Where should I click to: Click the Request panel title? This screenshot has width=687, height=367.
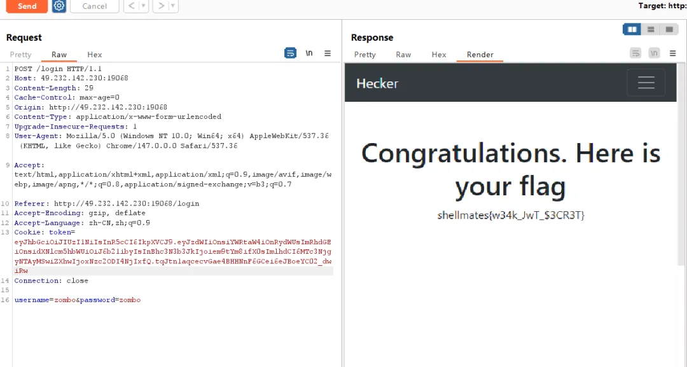click(24, 38)
